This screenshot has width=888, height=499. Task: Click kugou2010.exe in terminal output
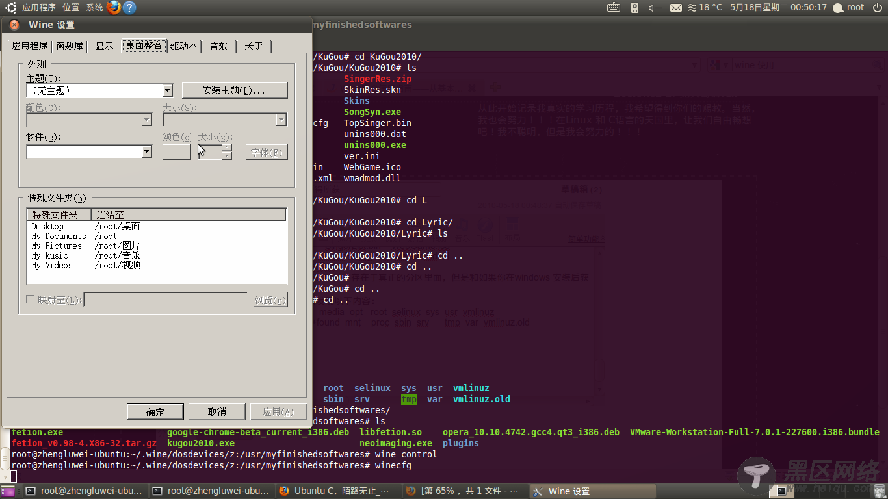[201, 443]
